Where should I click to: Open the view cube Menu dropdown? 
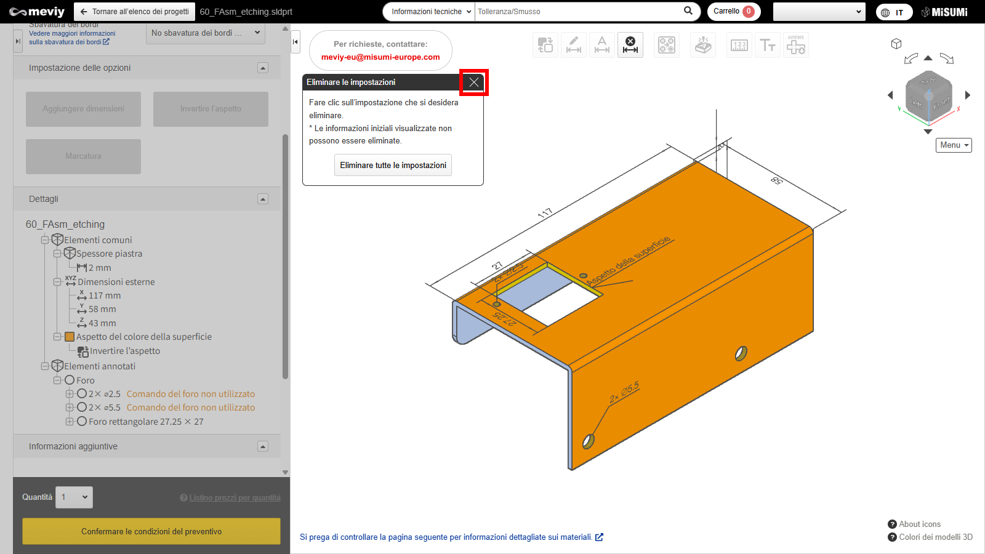[954, 145]
